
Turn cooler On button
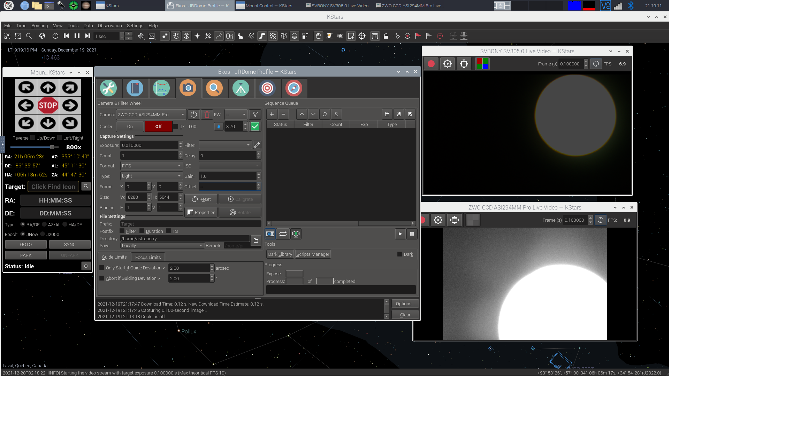point(130,127)
